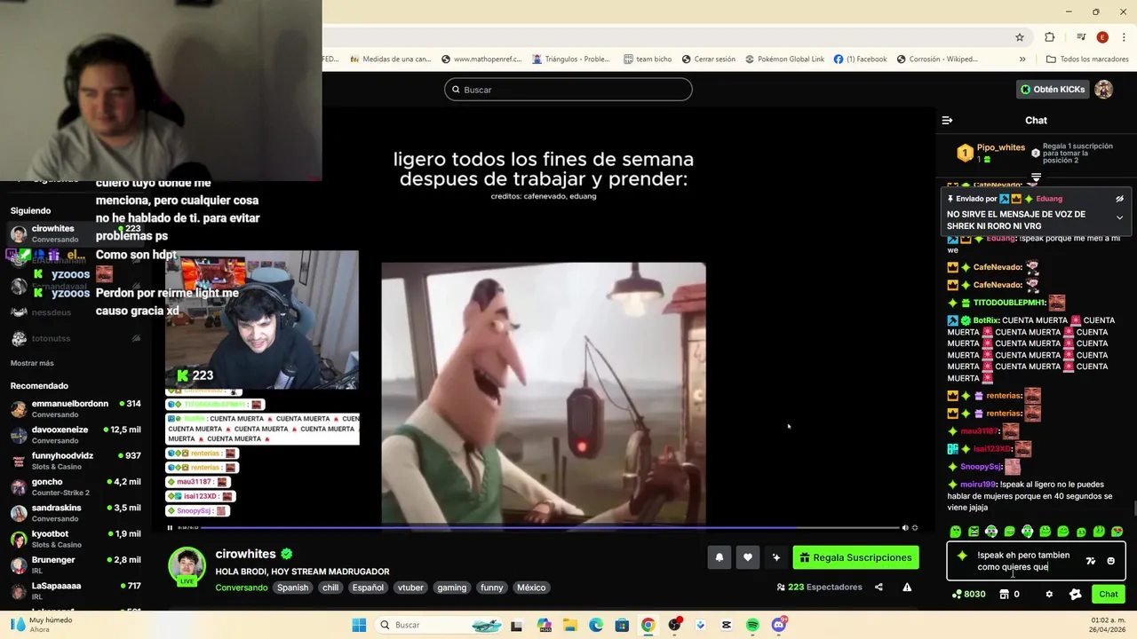The image size is (1137, 639).
Task: Open Chrome profile E avatar
Action: (x=1102, y=37)
